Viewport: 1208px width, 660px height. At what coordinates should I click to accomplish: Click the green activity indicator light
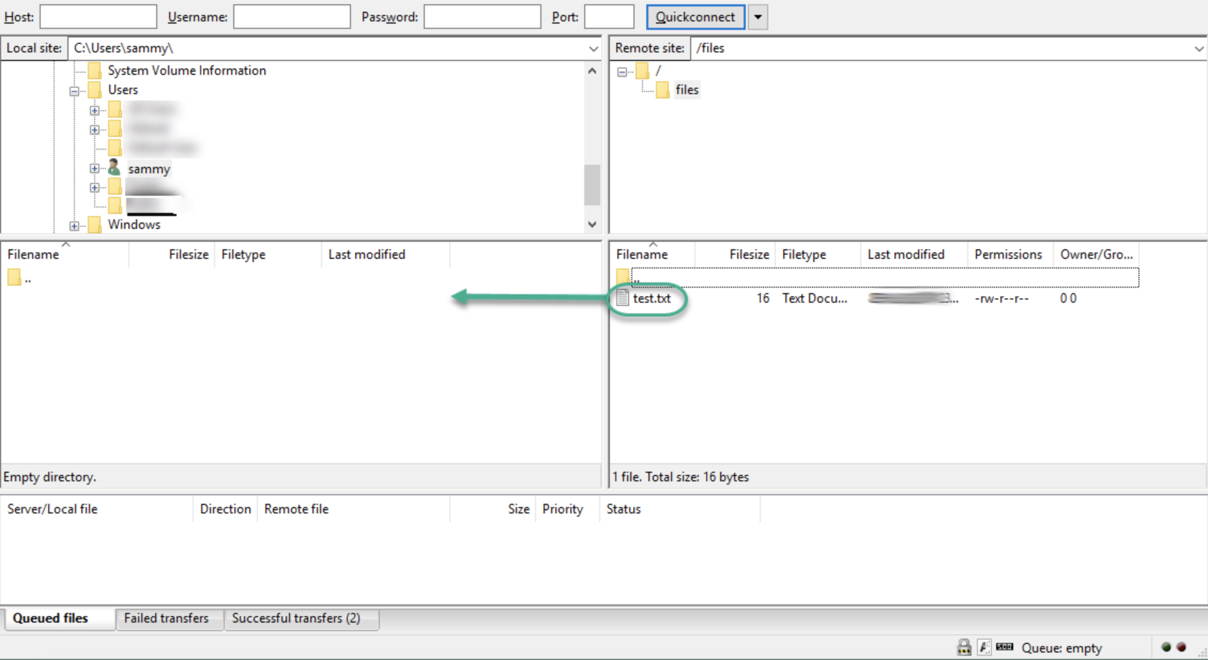point(1166,647)
